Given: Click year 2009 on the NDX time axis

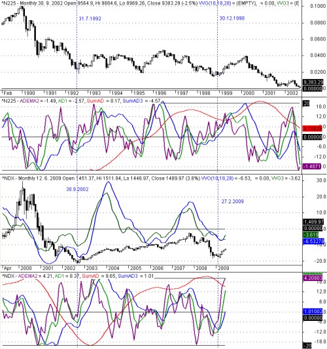Looking at the screenshot, I should click(x=223, y=268).
